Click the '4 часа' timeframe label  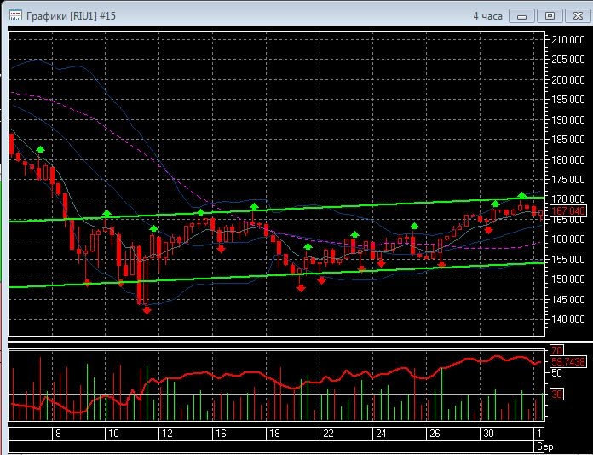click(487, 16)
